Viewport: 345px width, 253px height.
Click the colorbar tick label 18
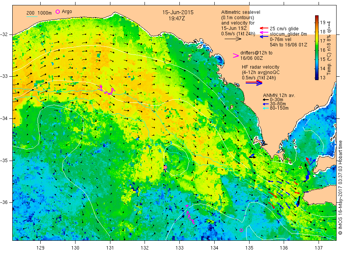pos(322,31)
